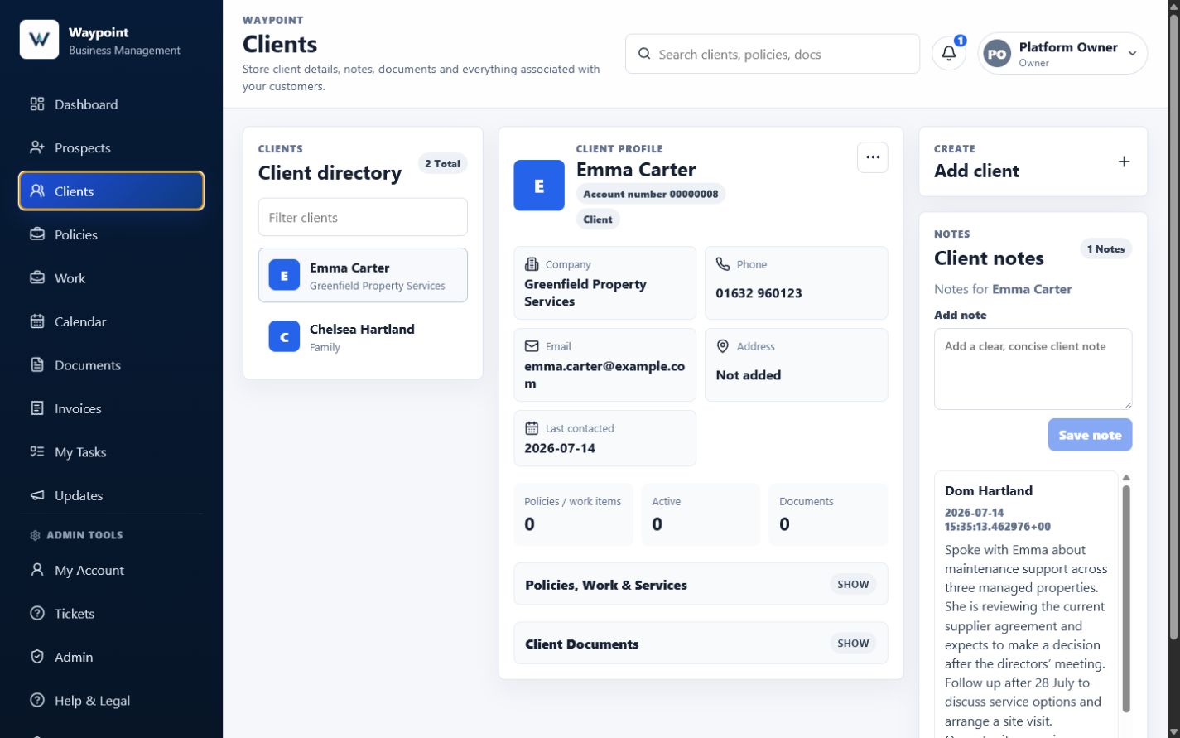Open the client profile three-dot menu
Screen dimensions: 1180x738
[x=873, y=157]
